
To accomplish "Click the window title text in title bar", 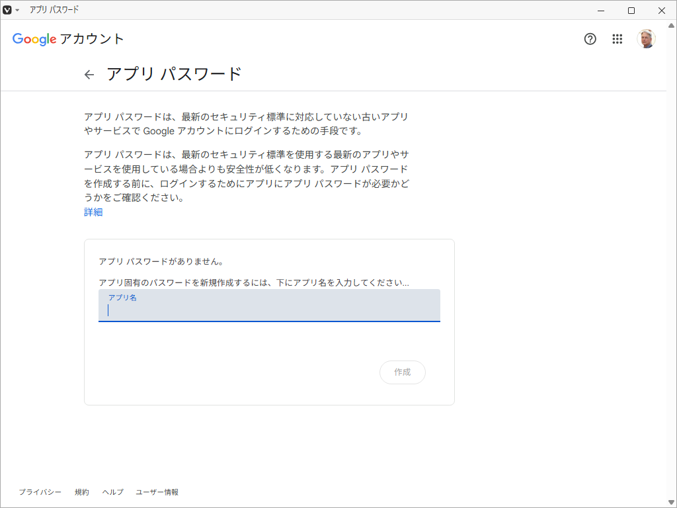I will point(54,10).
